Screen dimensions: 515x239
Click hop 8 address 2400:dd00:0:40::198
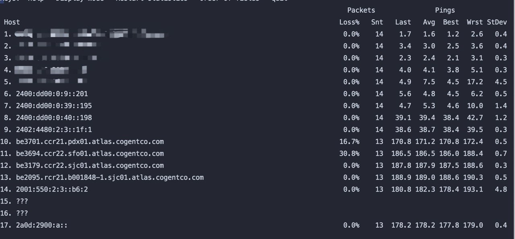pyautogui.click(x=54, y=118)
